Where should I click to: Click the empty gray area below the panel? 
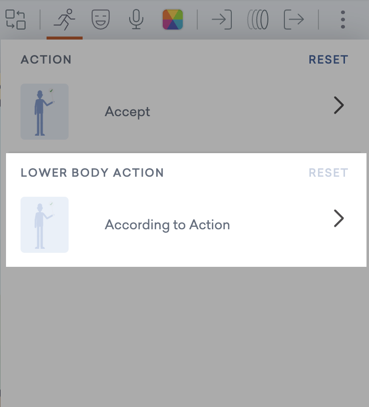[x=184, y=335]
